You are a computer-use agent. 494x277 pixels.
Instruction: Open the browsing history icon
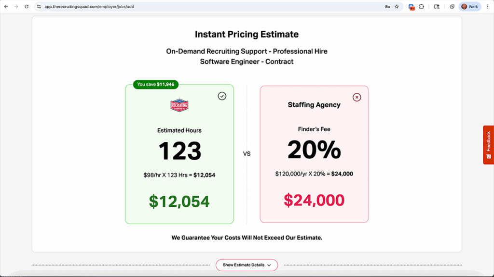click(x=453, y=6)
